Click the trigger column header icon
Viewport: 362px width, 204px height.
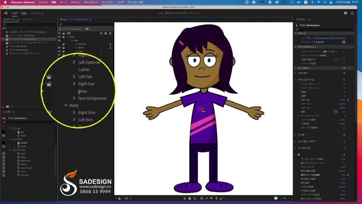coord(110,33)
